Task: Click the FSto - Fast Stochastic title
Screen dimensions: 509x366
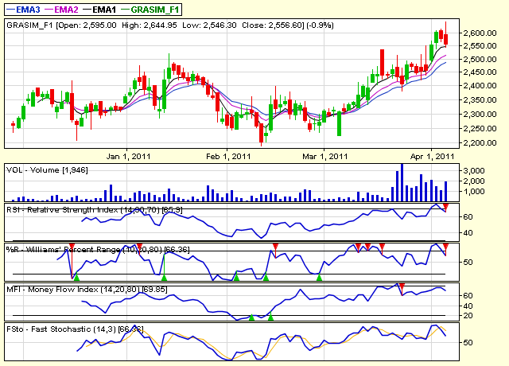Action: pyautogui.click(x=75, y=329)
